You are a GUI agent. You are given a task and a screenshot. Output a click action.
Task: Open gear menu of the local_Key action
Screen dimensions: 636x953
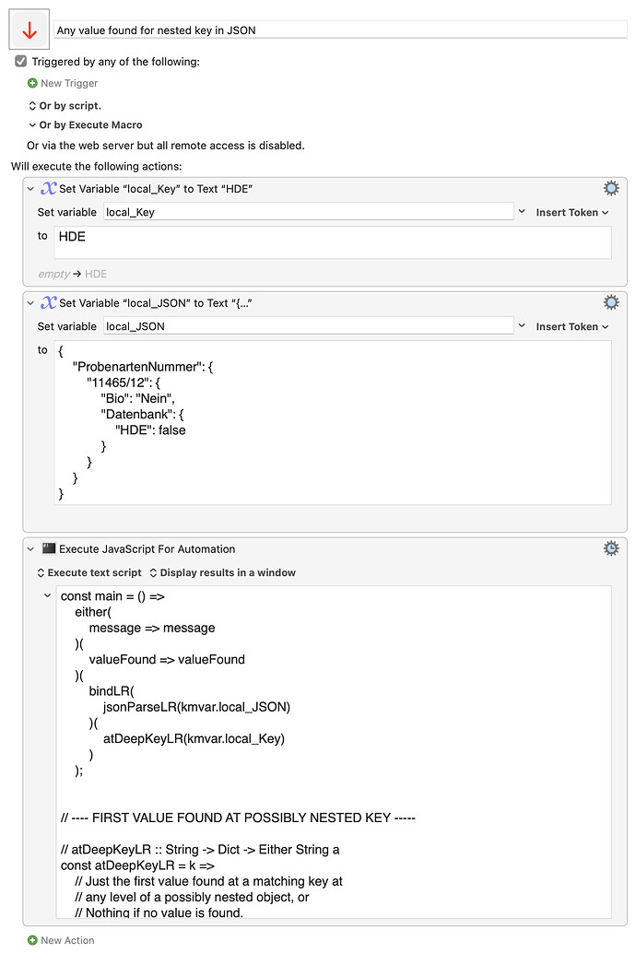click(x=611, y=188)
